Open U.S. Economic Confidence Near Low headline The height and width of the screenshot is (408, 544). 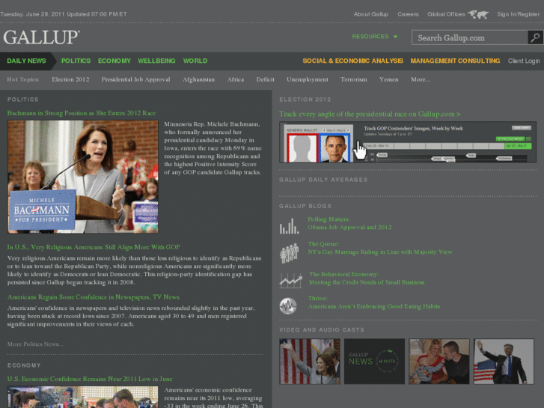point(90,379)
